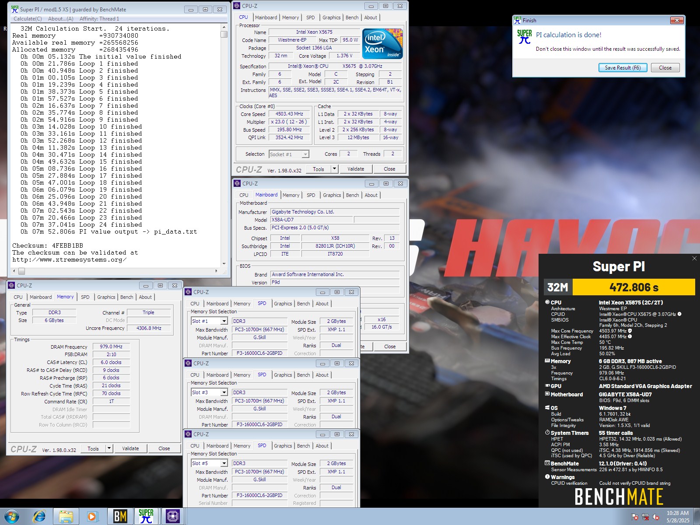The image size is (700, 525).
Task: Switch to Mainboard tab in CPU-Z CPU window
Action: [266, 17]
